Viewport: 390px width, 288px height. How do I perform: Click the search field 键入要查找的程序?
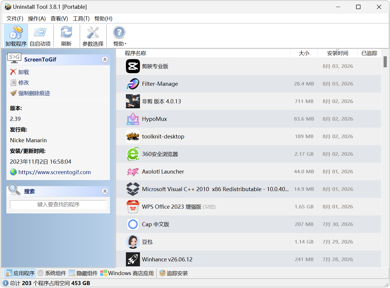click(58, 205)
